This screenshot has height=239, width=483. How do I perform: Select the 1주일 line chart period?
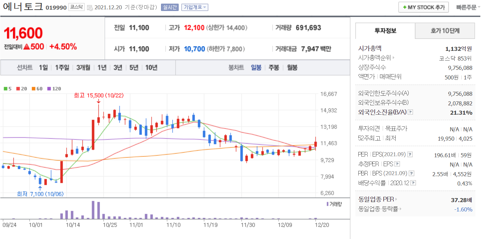(x=62, y=68)
